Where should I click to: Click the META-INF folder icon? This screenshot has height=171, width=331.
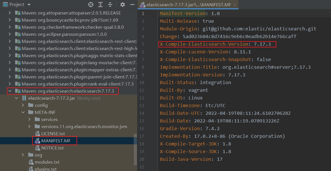pyautogui.click(x=31, y=112)
